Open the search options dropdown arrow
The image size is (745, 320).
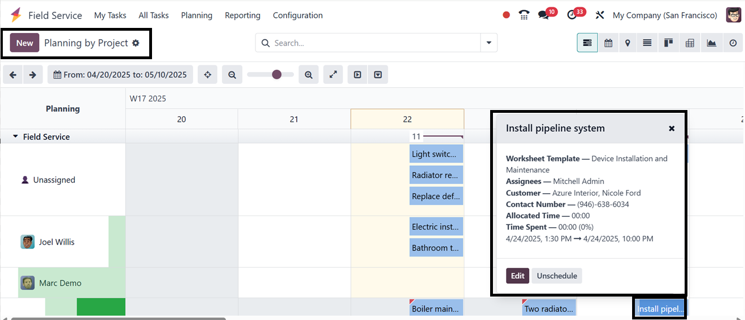[489, 43]
